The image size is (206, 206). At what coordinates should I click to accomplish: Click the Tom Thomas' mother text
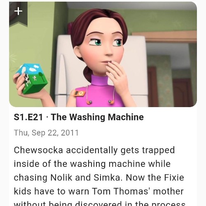[138, 191]
